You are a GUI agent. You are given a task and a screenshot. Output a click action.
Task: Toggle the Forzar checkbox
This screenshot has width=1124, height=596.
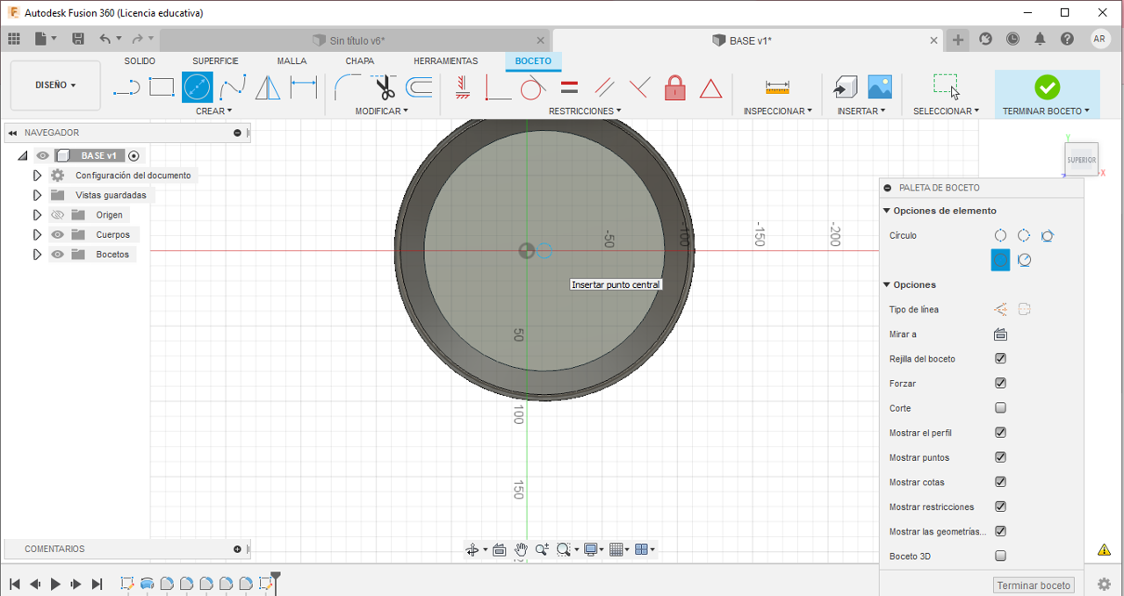click(x=1000, y=383)
